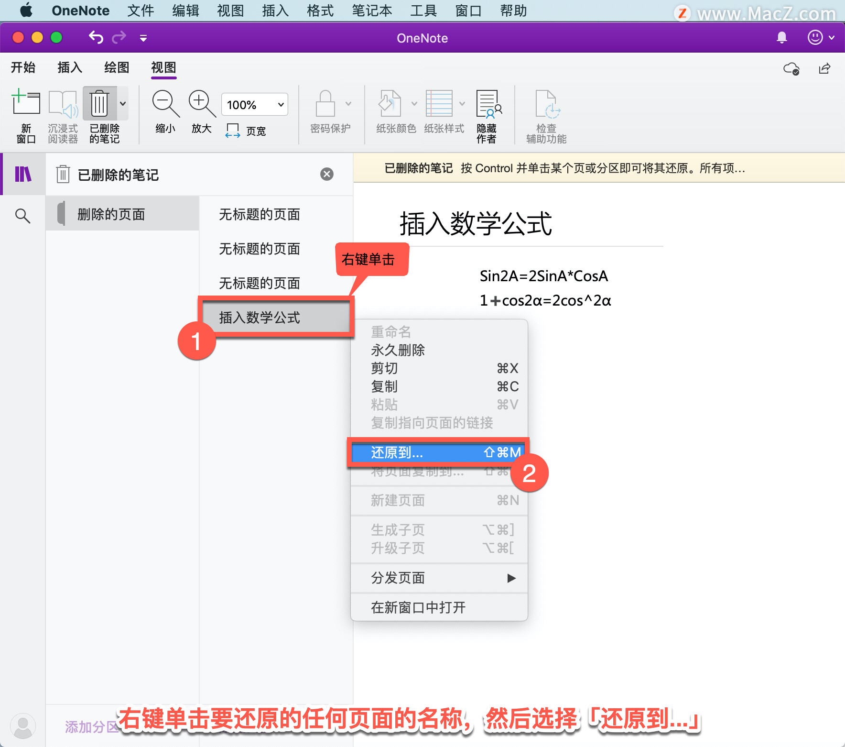The height and width of the screenshot is (747, 845).
Task: Expand the feedback smiley dropdown chevron
Action: pyautogui.click(x=832, y=37)
